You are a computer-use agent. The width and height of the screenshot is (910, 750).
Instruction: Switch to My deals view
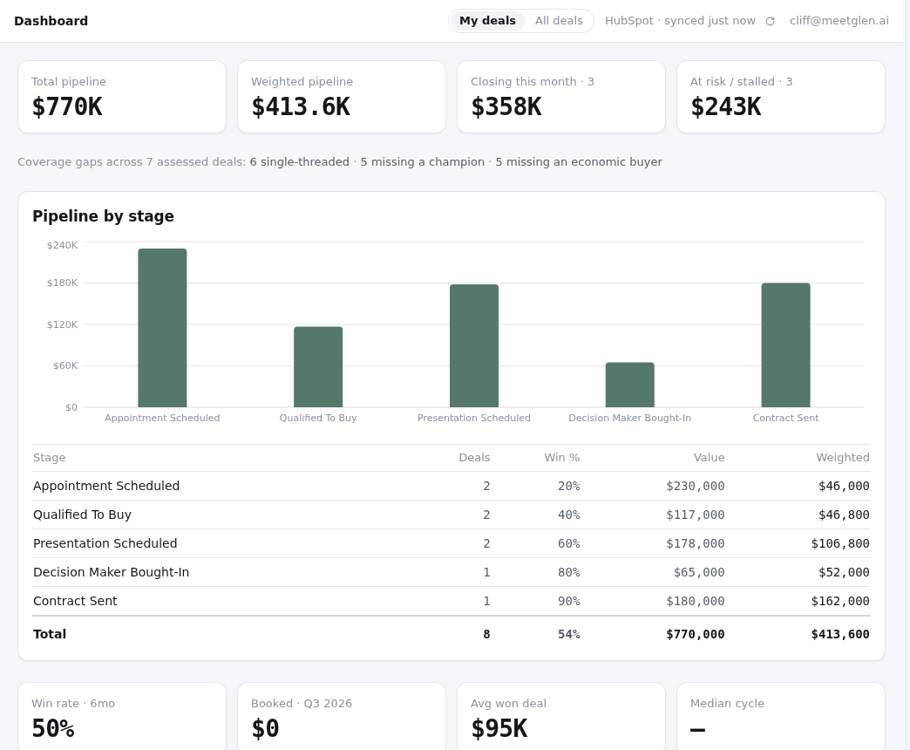[487, 21]
